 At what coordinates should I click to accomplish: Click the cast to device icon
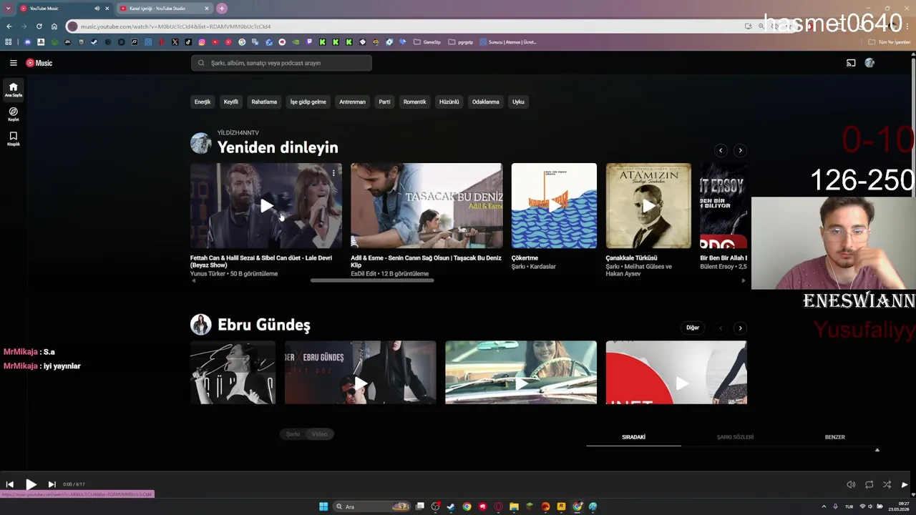click(851, 63)
